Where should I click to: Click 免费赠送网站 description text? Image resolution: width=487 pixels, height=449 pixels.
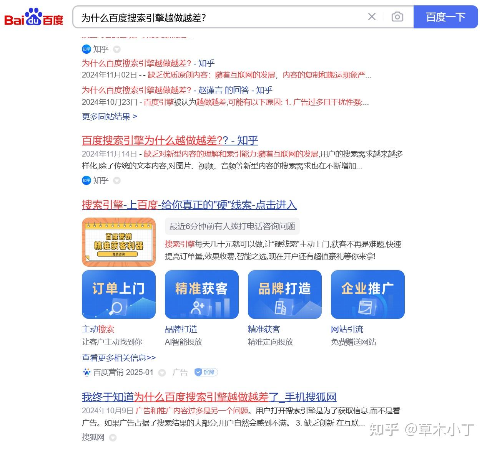(354, 342)
